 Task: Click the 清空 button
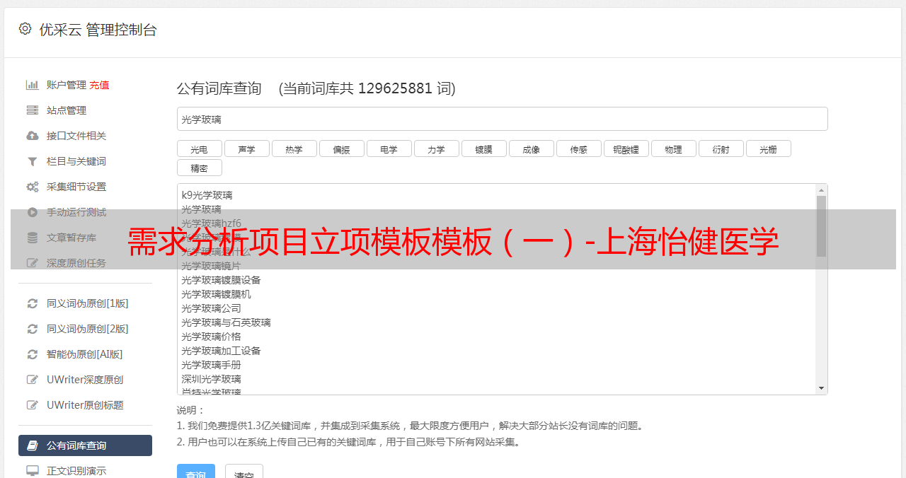tap(244, 472)
